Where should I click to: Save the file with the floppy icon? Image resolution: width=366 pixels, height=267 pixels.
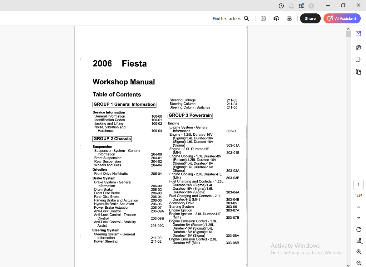(263, 18)
